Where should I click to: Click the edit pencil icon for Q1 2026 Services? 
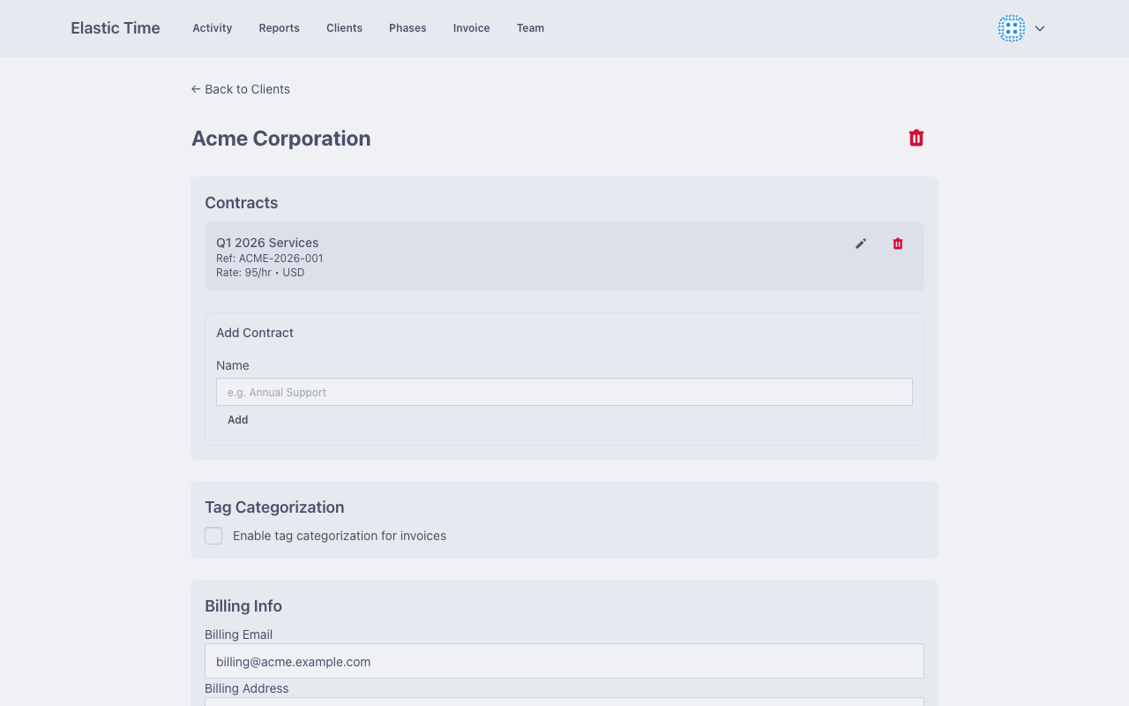point(860,244)
